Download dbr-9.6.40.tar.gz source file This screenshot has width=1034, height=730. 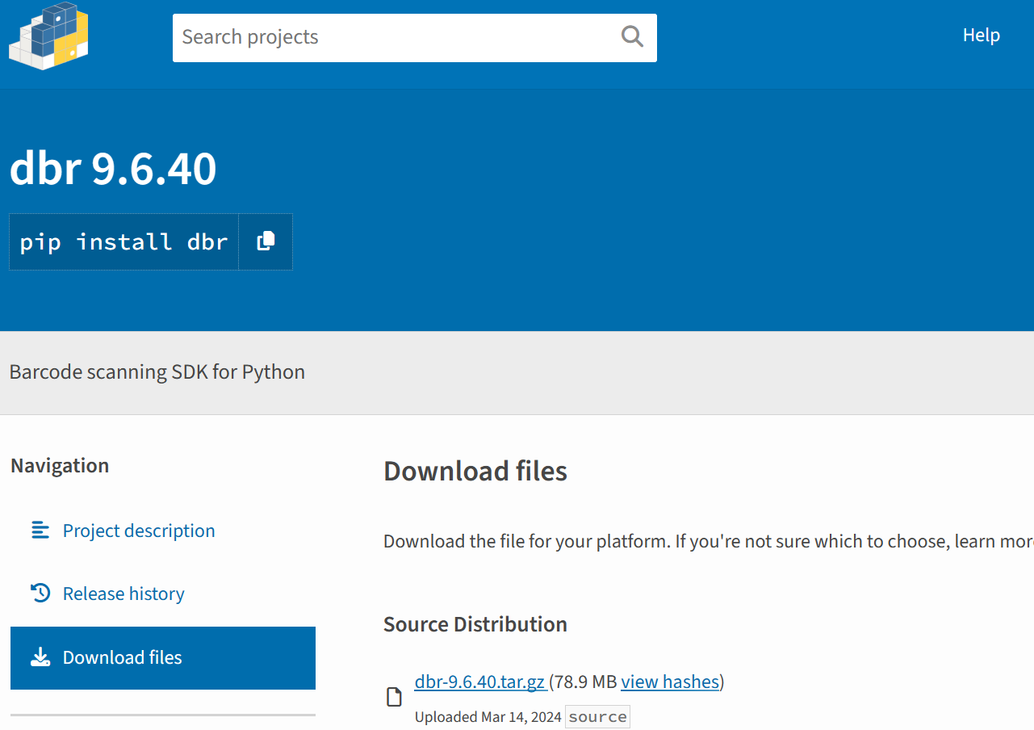tap(479, 682)
